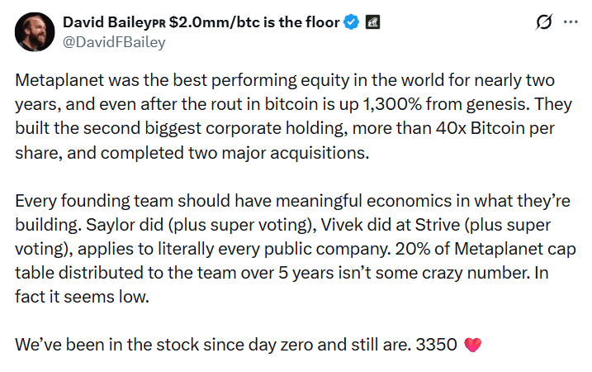Click the small PR label in the name
Image resolution: width=592 pixels, height=372 pixels.
point(159,24)
